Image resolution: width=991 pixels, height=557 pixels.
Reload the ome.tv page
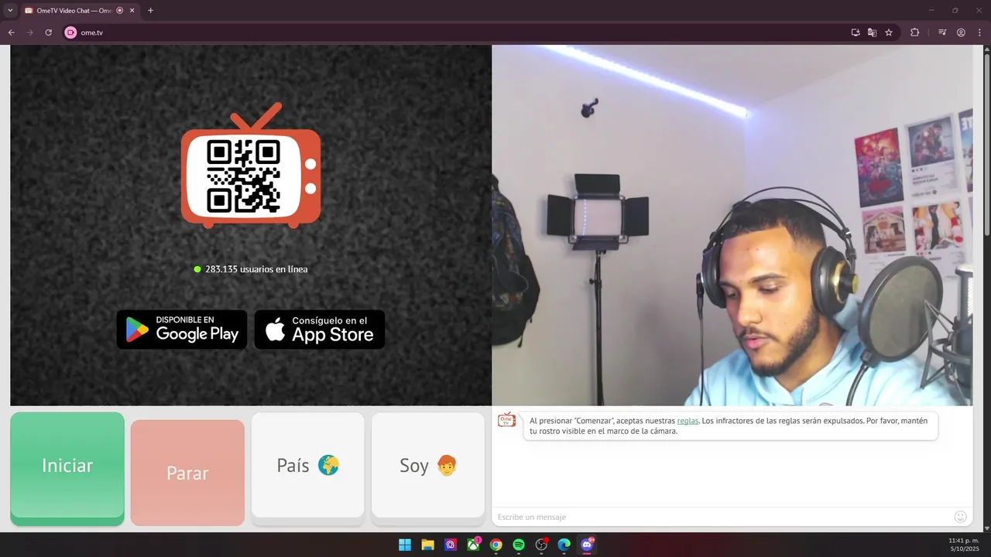tap(48, 32)
